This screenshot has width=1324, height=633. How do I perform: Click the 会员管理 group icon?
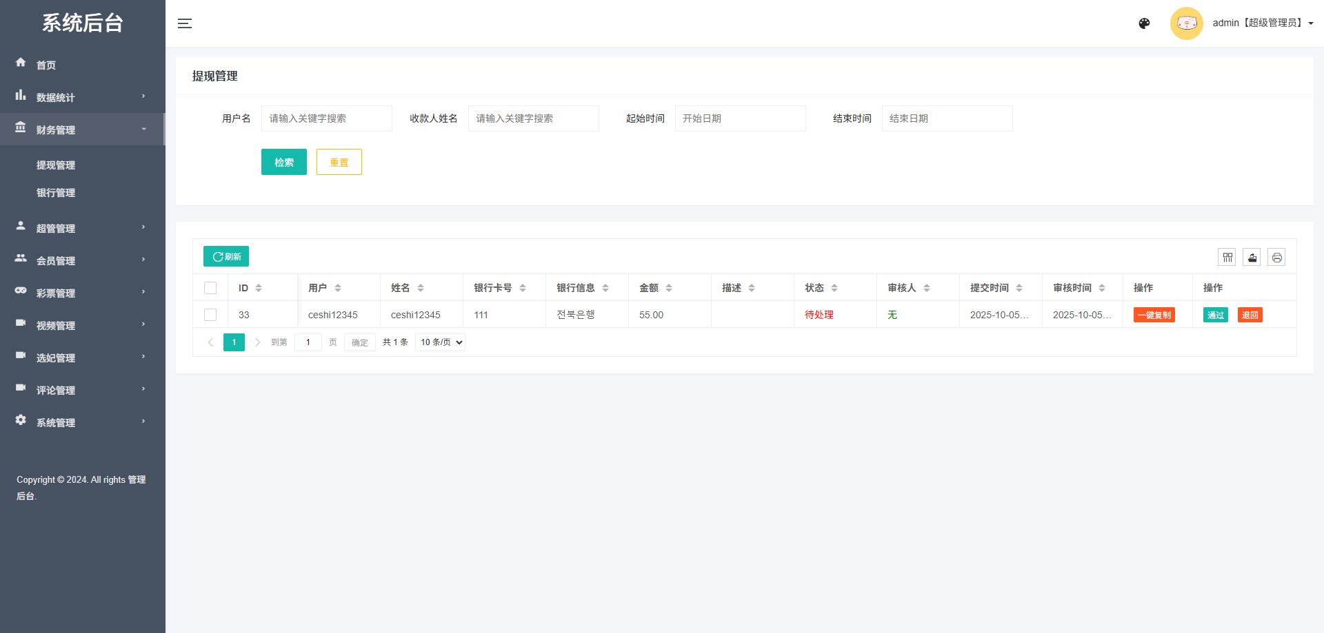click(21, 258)
